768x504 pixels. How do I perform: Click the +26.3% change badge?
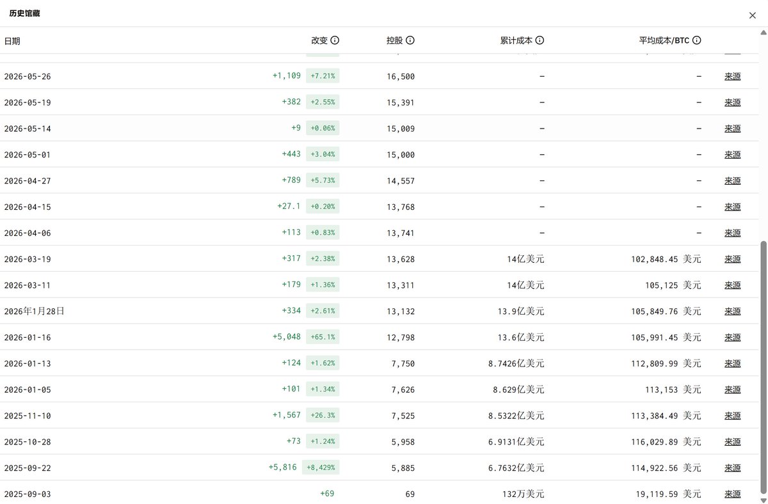tap(323, 416)
